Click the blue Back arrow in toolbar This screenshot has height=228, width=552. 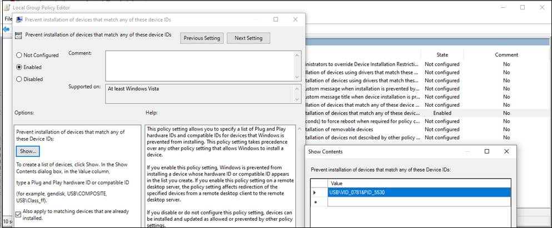(x=6, y=29)
